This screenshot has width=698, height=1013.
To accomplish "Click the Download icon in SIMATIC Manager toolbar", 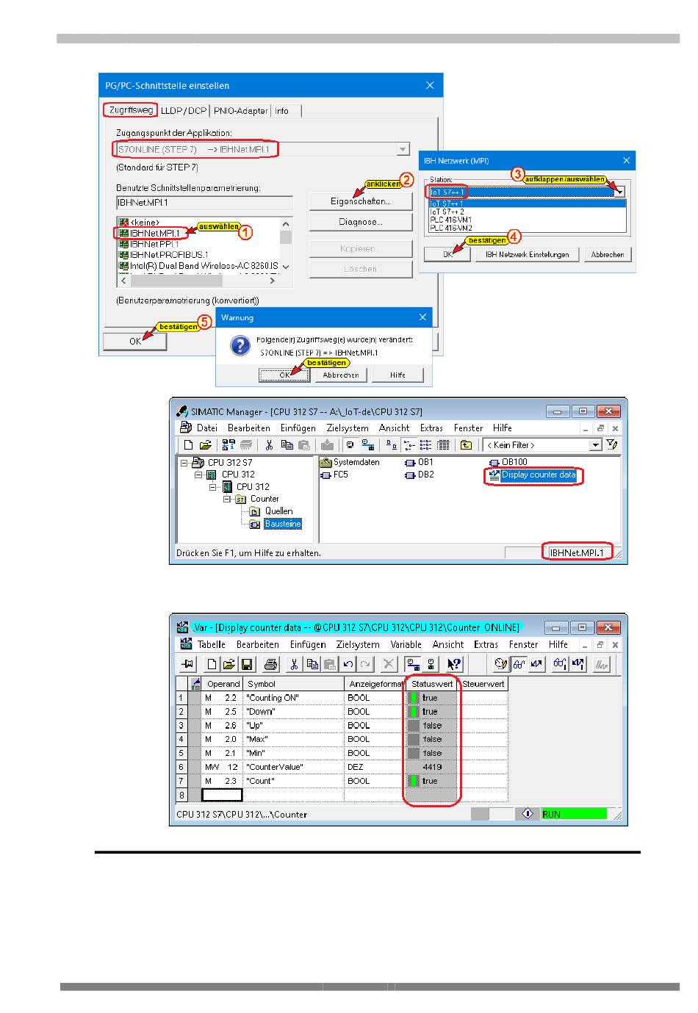I will pos(328,445).
